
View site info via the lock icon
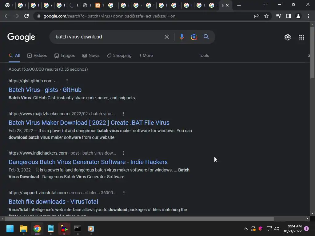(x=39, y=16)
